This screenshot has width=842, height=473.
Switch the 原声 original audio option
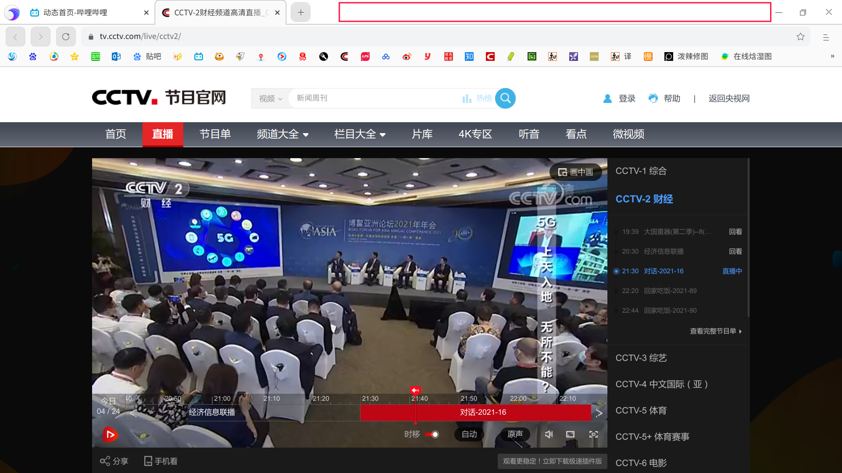tap(515, 434)
